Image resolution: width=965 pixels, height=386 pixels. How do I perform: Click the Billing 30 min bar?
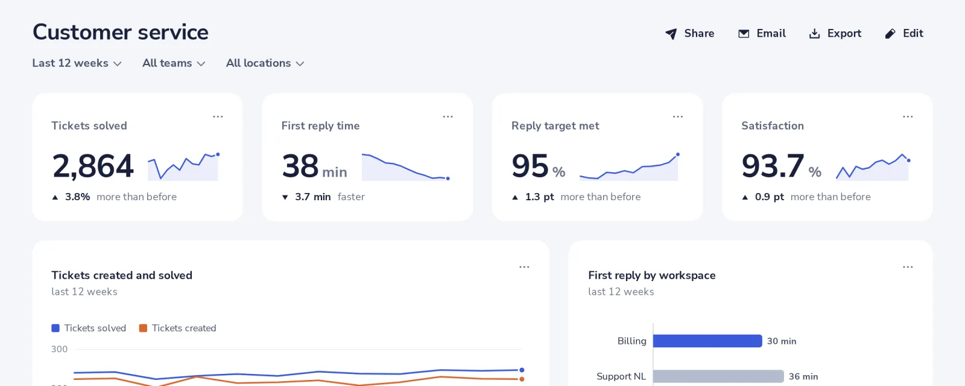(707, 341)
